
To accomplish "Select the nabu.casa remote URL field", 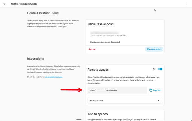I will [117, 90].
